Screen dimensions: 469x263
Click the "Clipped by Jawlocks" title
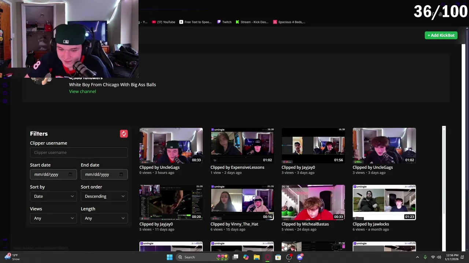click(x=371, y=224)
